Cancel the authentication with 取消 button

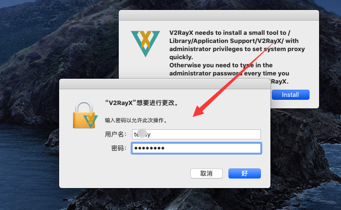coord(207,173)
